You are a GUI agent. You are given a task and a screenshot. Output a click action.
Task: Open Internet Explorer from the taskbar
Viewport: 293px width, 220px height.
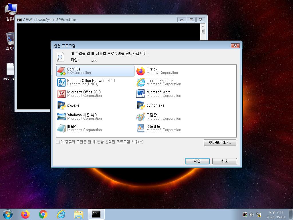(61, 214)
